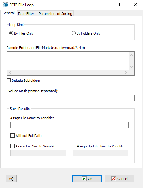Click the red X icon on Cancel

click(x=114, y=179)
